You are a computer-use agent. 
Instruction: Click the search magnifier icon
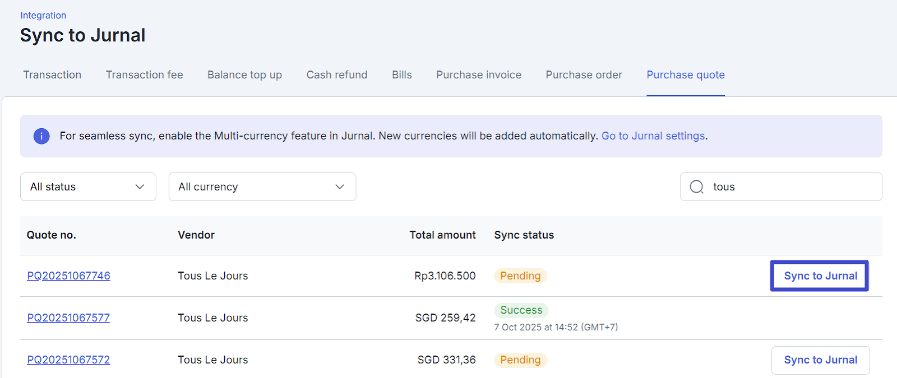point(696,187)
